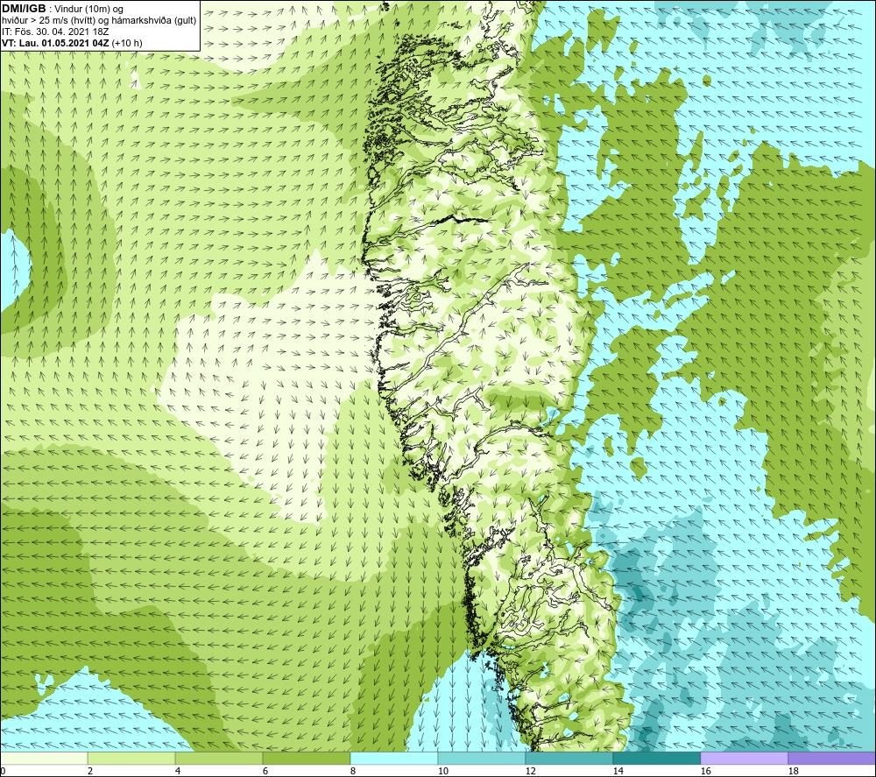Viewport: 876px width, 777px height.
Task: Click the scale label "6"
Action: tap(265, 772)
